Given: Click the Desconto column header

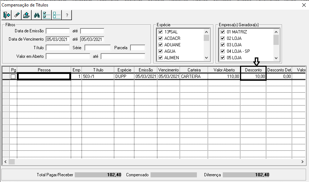Looking at the screenshot, I should pos(253,70).
